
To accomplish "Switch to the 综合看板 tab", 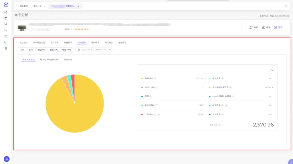I will click(23, 6).
